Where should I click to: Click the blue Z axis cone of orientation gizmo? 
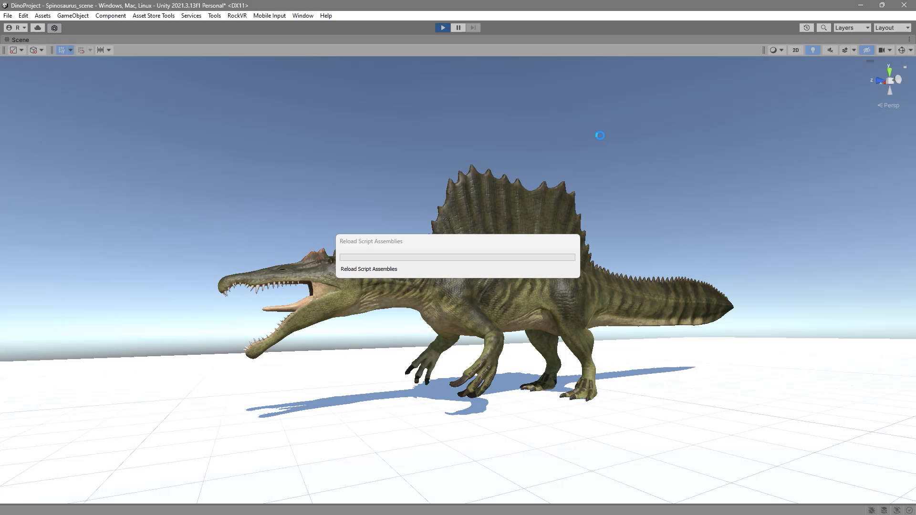click(x=880, y=81)
